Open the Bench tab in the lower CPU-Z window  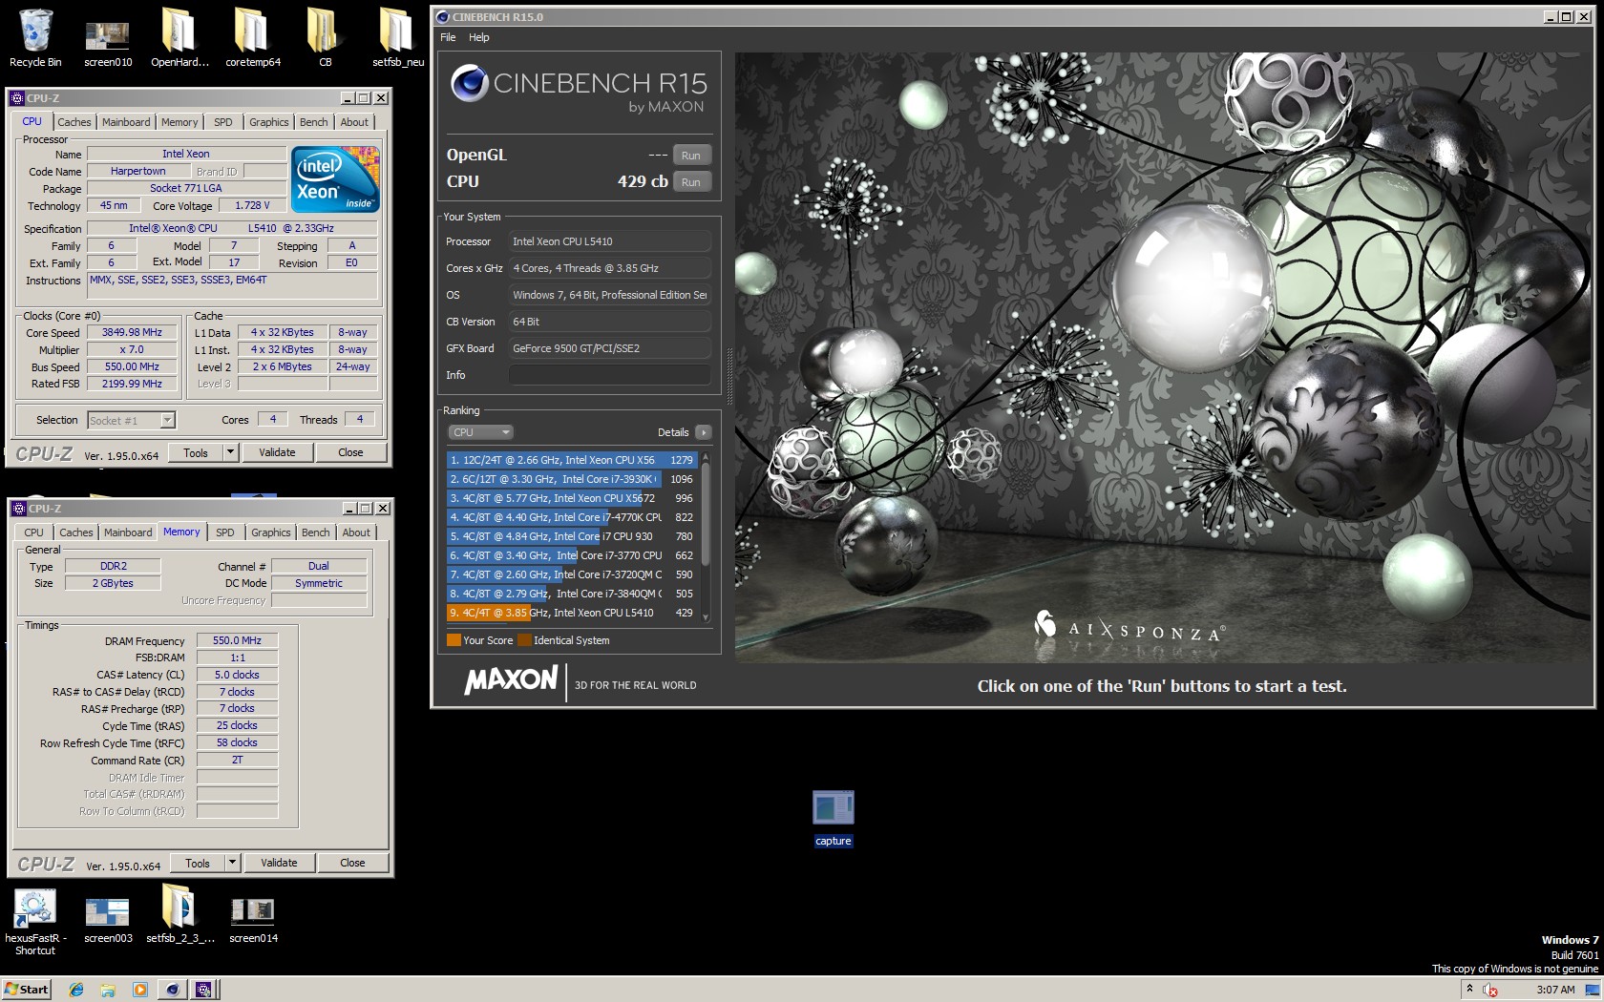pos(315,532)
